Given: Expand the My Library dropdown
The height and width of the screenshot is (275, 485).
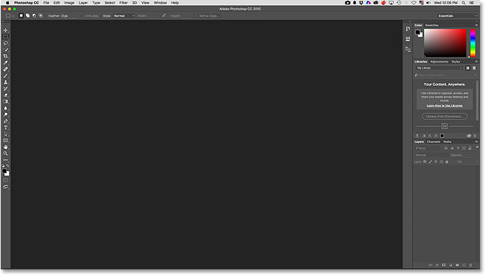Looking at the screenshot, I should click(x=439, y=68).
